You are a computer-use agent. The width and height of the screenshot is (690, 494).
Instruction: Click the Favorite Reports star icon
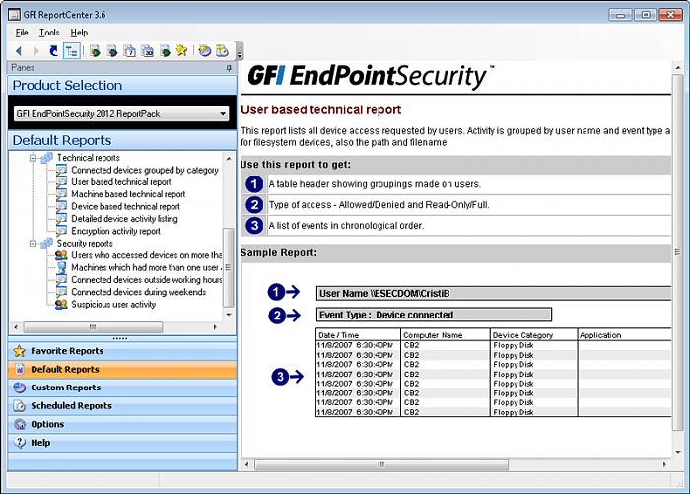(x=20, y=351)
